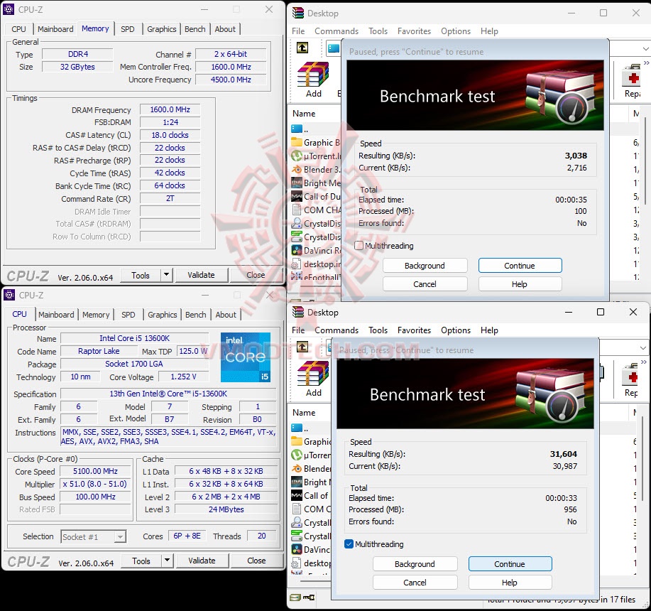Select DaVinci entry in upper WinRAR list

(x=316, y=251)
